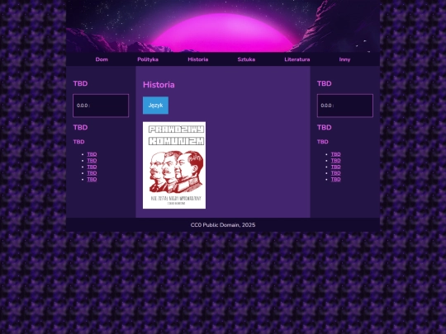The width and height of the screenshot is (446, 334).
Task: Open second TBD link in left sidebar
Action: [92, 161]
